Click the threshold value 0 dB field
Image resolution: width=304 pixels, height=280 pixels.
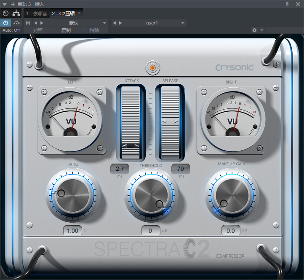(151, 231)
